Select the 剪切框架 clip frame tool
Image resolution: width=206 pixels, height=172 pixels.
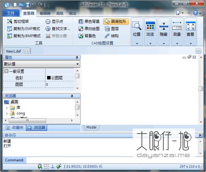[x=18, y=21]
